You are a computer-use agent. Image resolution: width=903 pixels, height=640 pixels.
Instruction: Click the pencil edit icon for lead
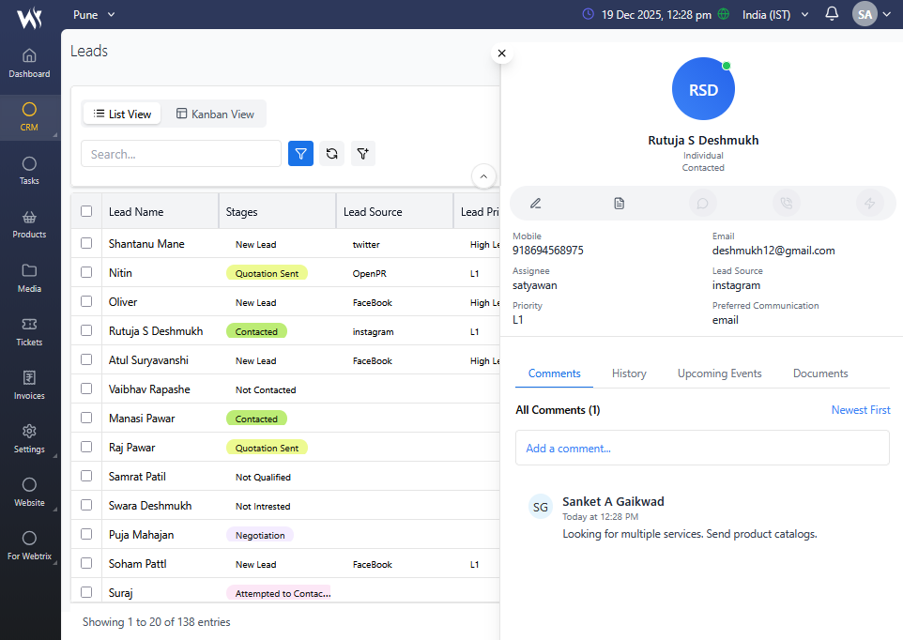point(536,203)
